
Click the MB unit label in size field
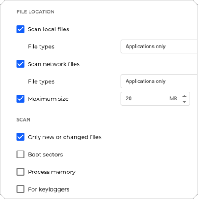click(173, 99)
